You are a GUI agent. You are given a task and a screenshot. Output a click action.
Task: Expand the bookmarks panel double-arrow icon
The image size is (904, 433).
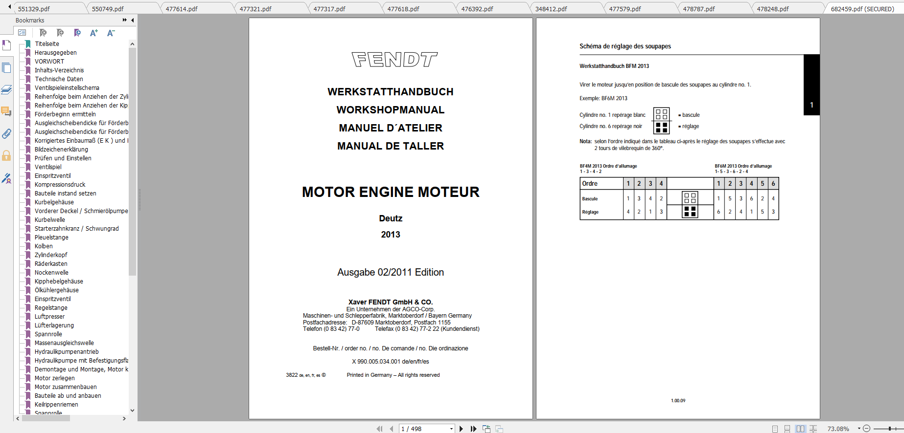125,20
